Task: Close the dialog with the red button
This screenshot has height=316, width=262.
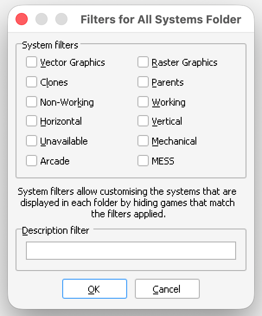Action: coord(22,19)
